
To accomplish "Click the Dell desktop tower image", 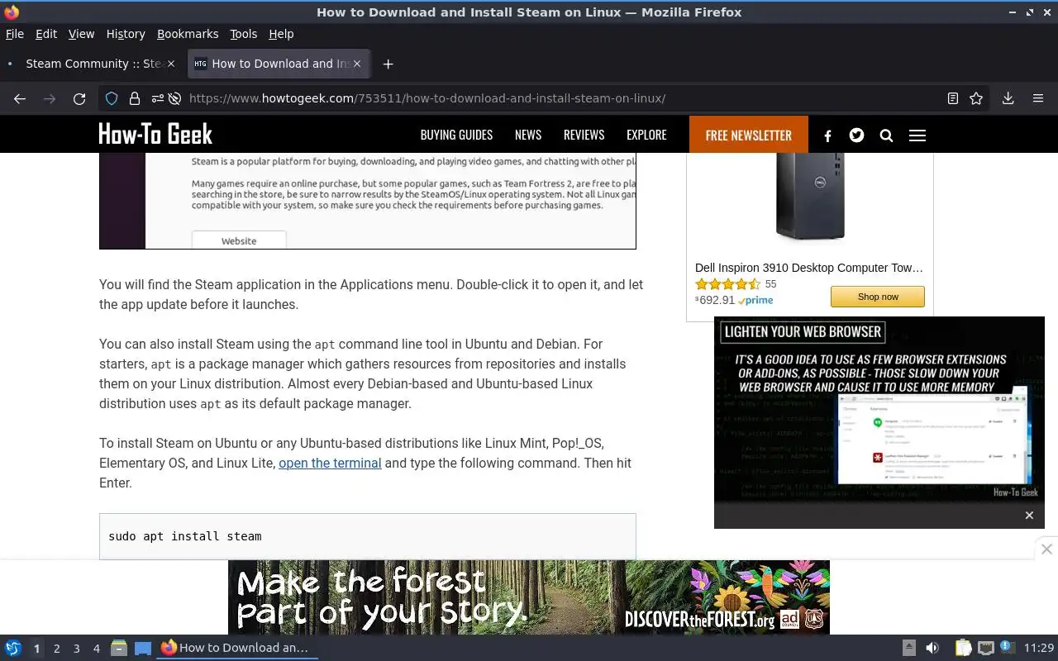I will pyautogui.click(x=810, y=197).
